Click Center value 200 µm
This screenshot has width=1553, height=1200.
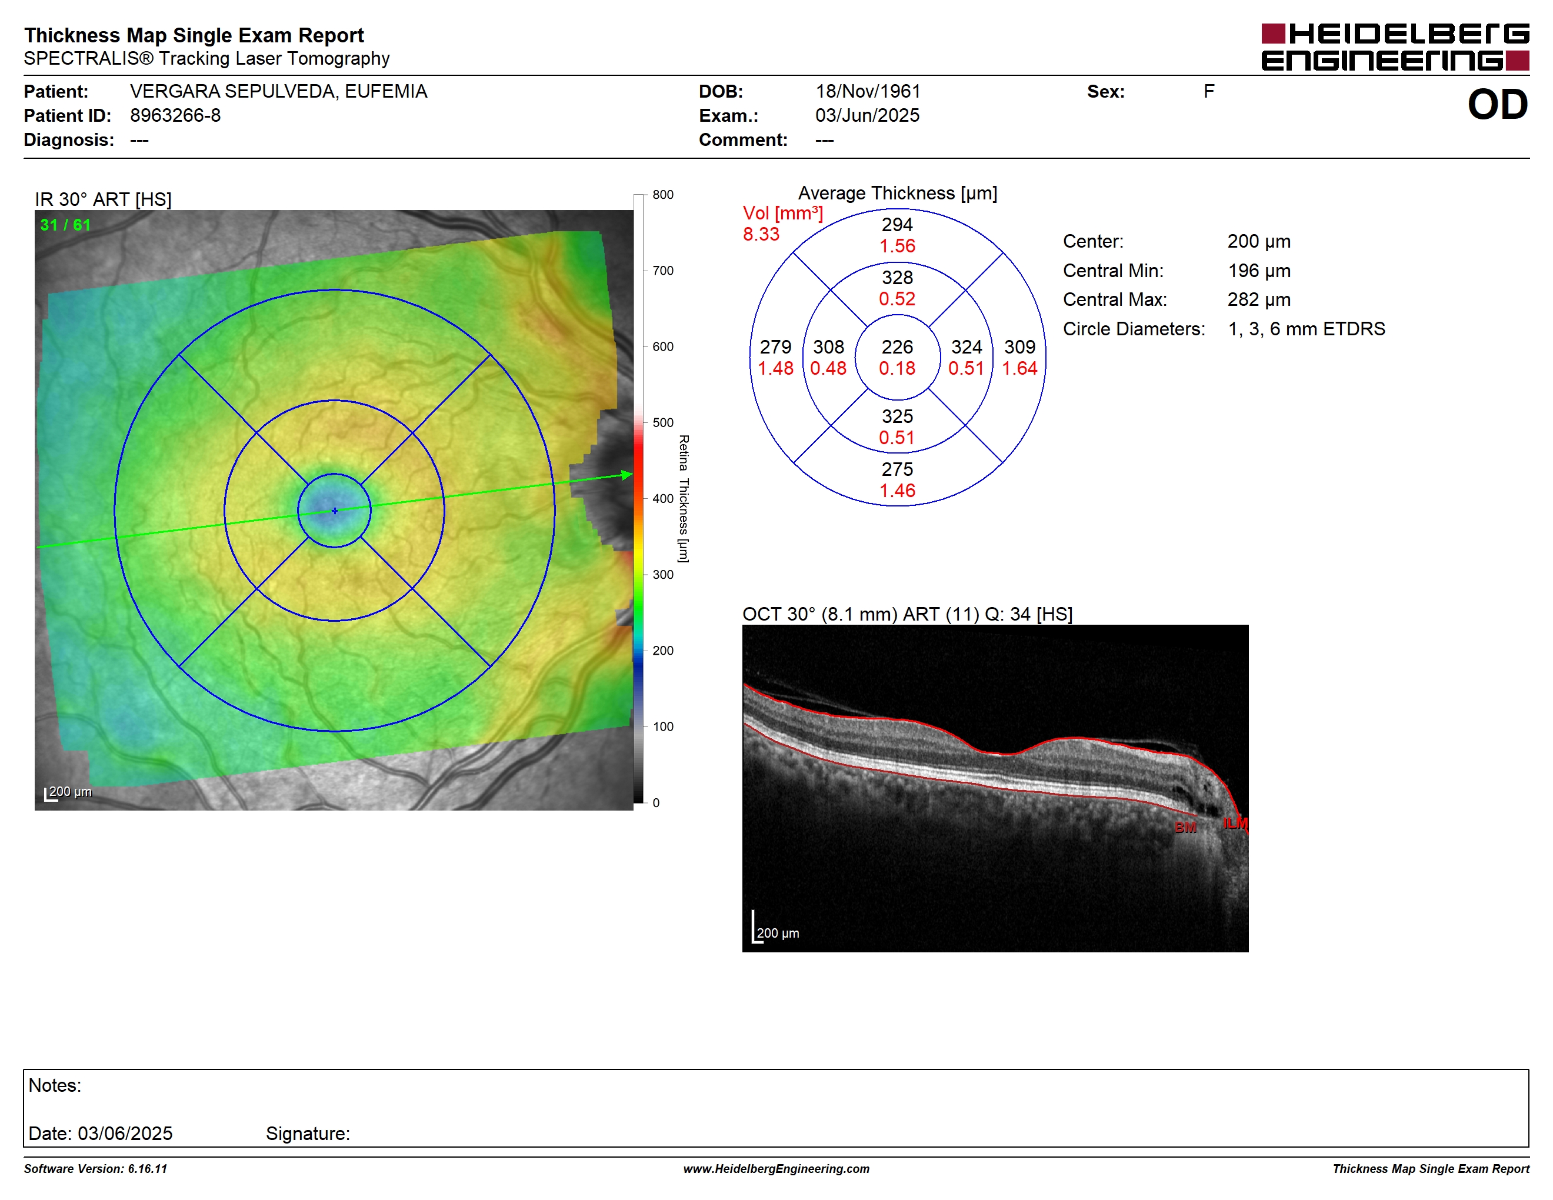(1259, 241)
